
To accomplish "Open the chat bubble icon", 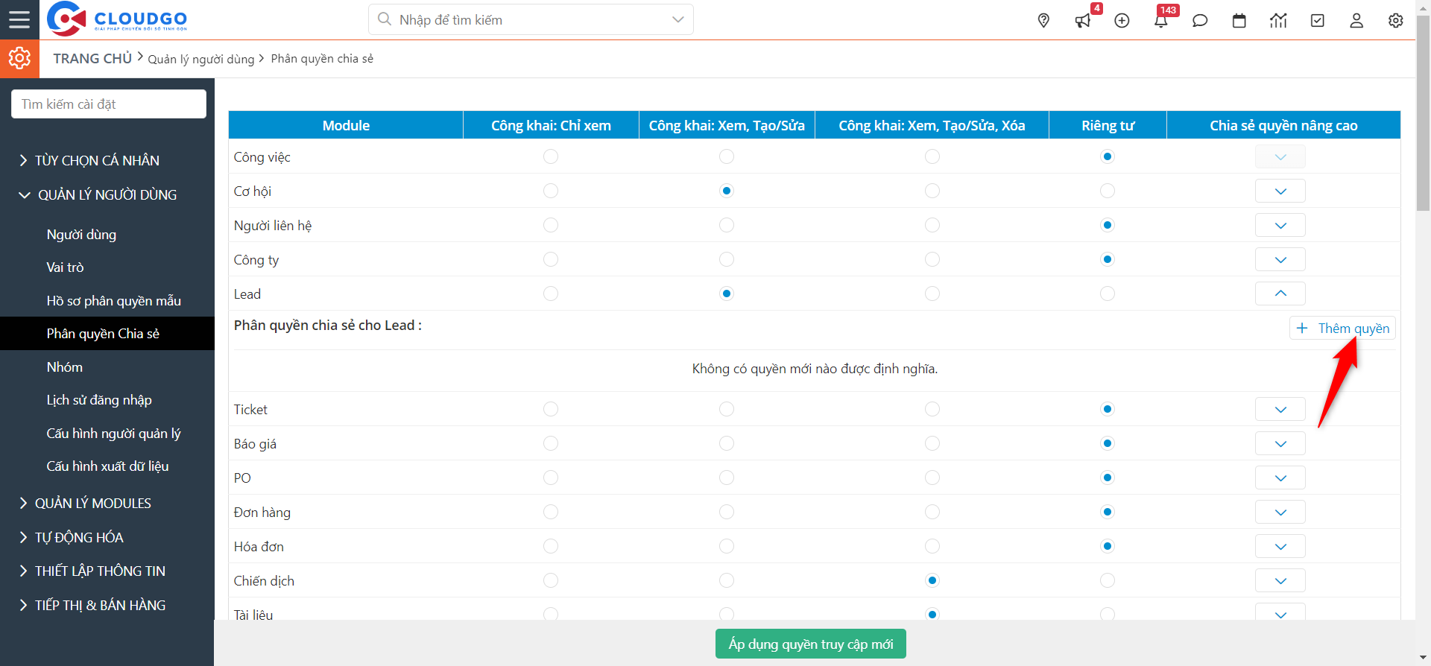I will (1200, 21).
